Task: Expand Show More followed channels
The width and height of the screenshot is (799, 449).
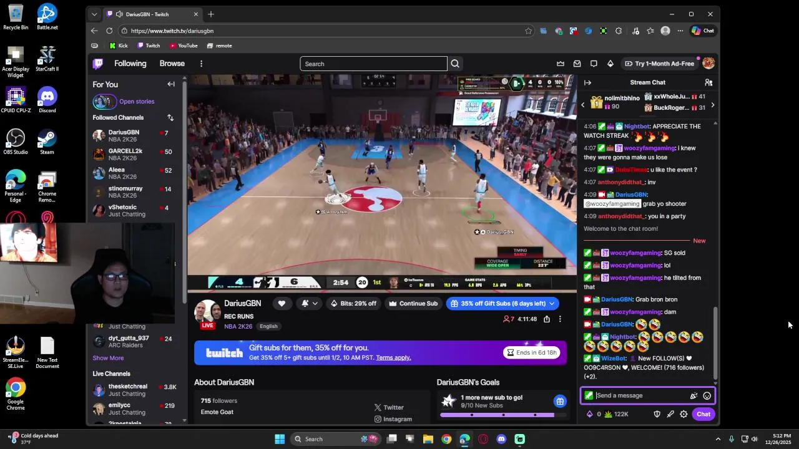Action: coord(108,358)
